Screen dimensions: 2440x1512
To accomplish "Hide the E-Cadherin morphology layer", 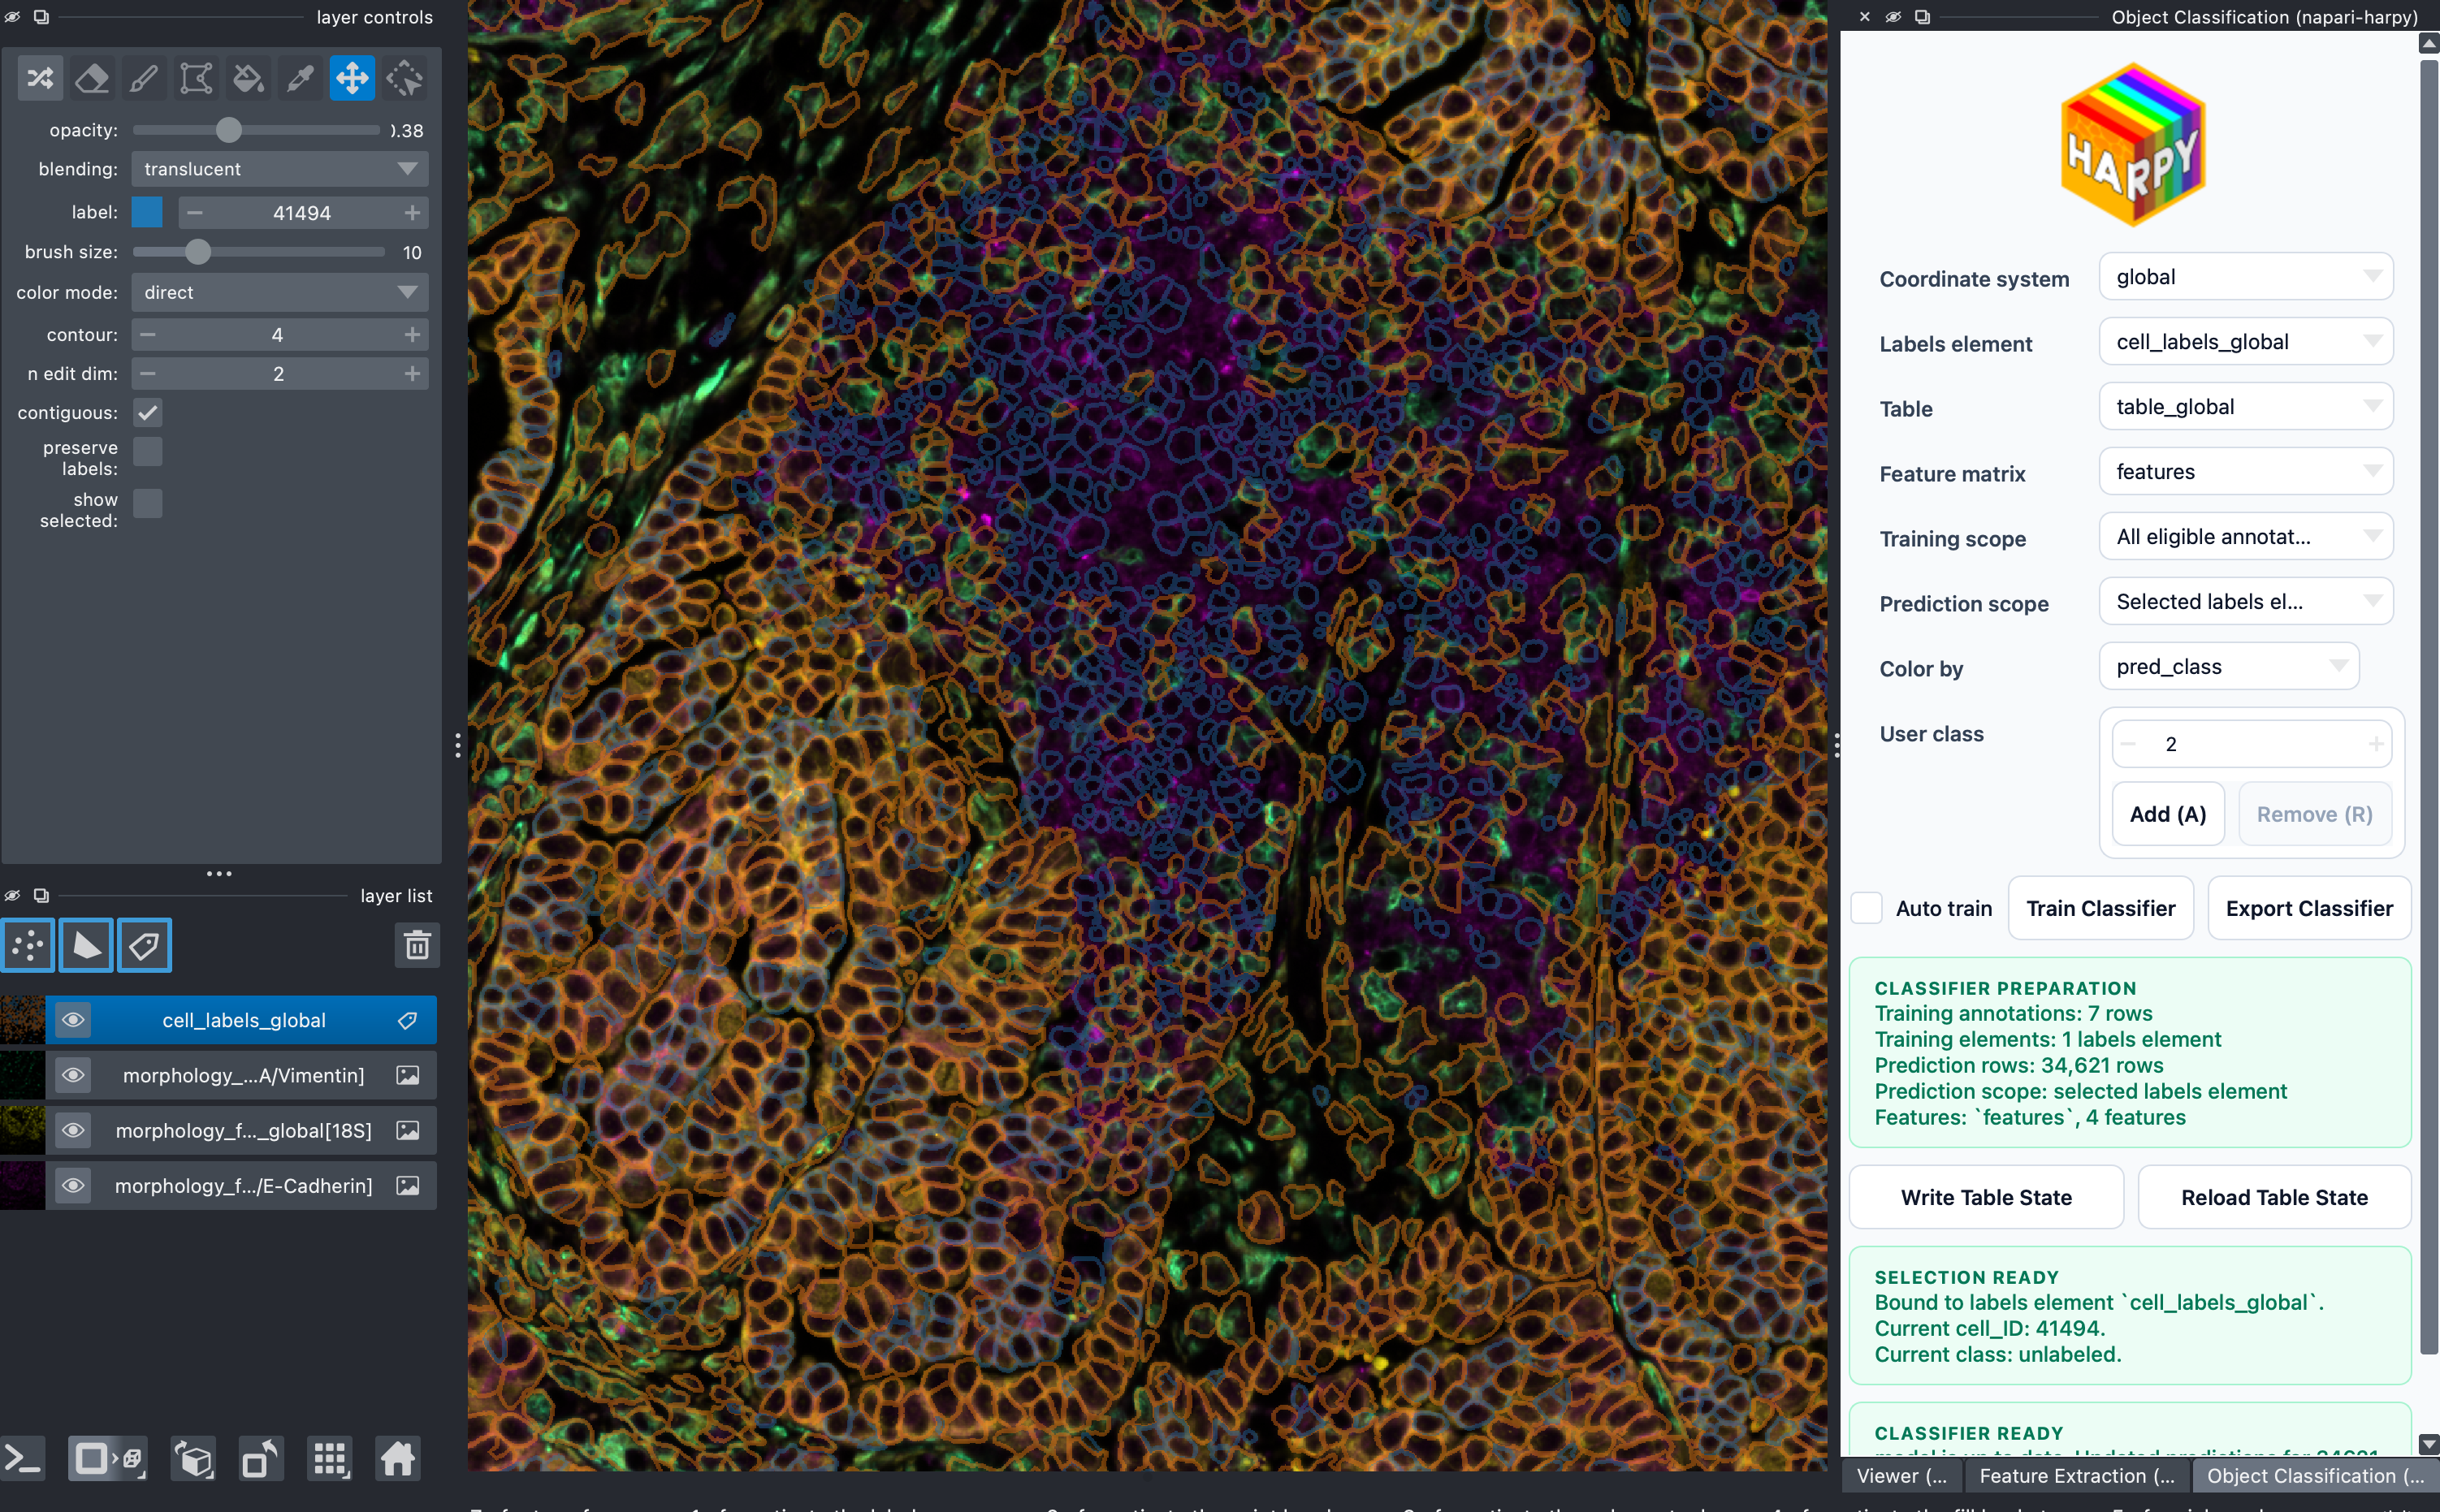I will coord(73,1186).
